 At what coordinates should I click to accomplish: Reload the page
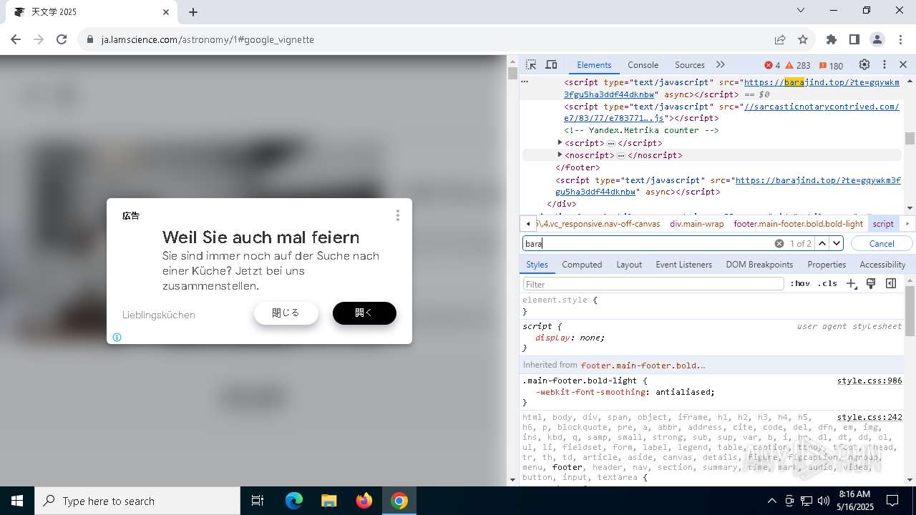pyautogui.click(x=62, y=39)
